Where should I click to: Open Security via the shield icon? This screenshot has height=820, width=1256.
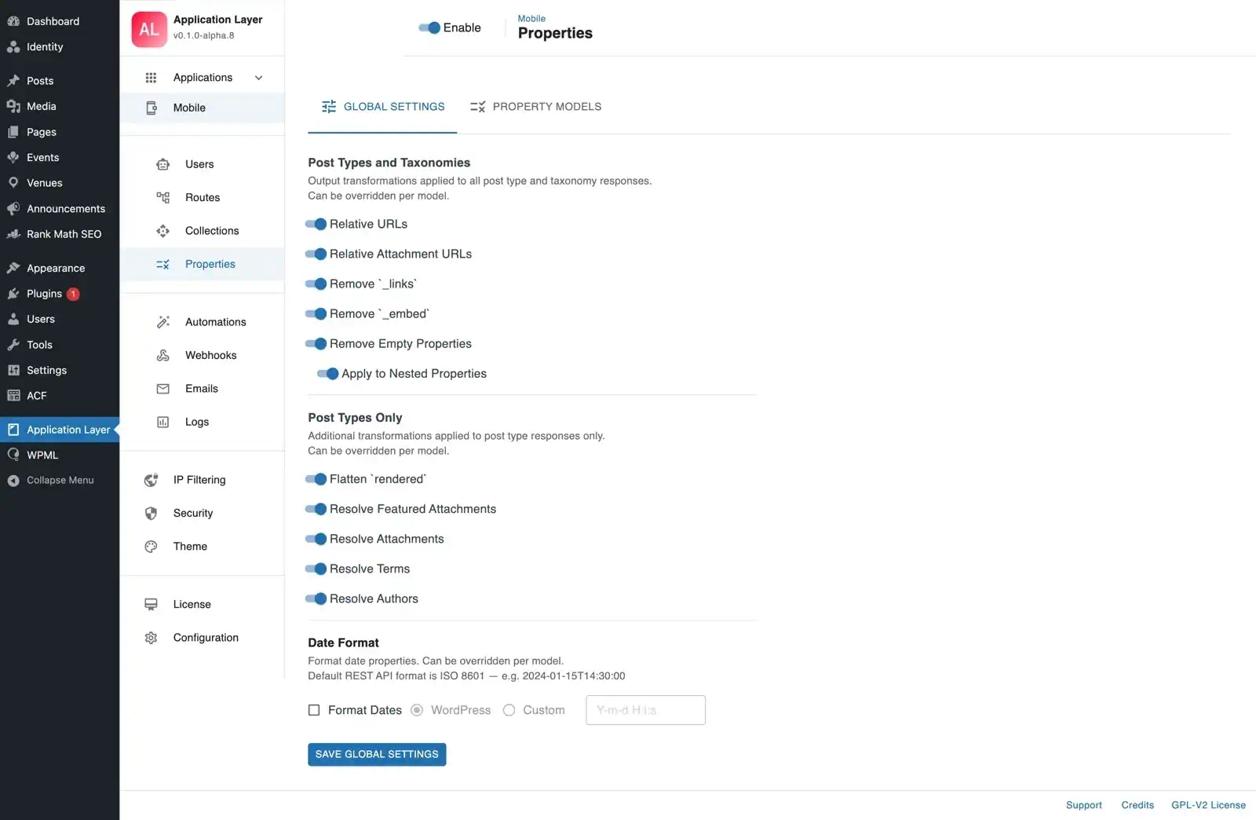pyautogui.click(x=151, y=514)
